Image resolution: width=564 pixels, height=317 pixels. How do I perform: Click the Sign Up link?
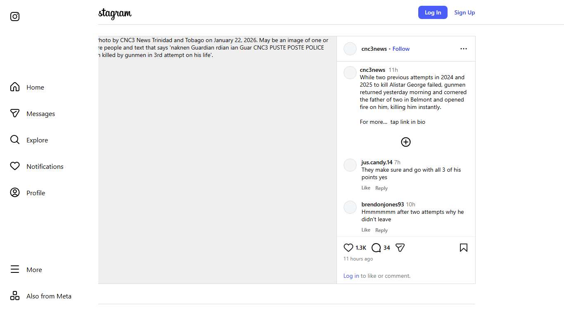(x=464, y=12)
